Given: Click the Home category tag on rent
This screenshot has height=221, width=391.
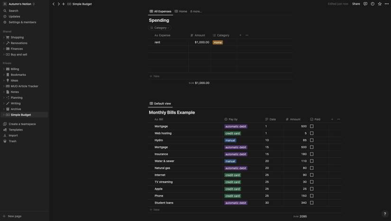Looking at the screenshot, I should [x=218, y=42].
